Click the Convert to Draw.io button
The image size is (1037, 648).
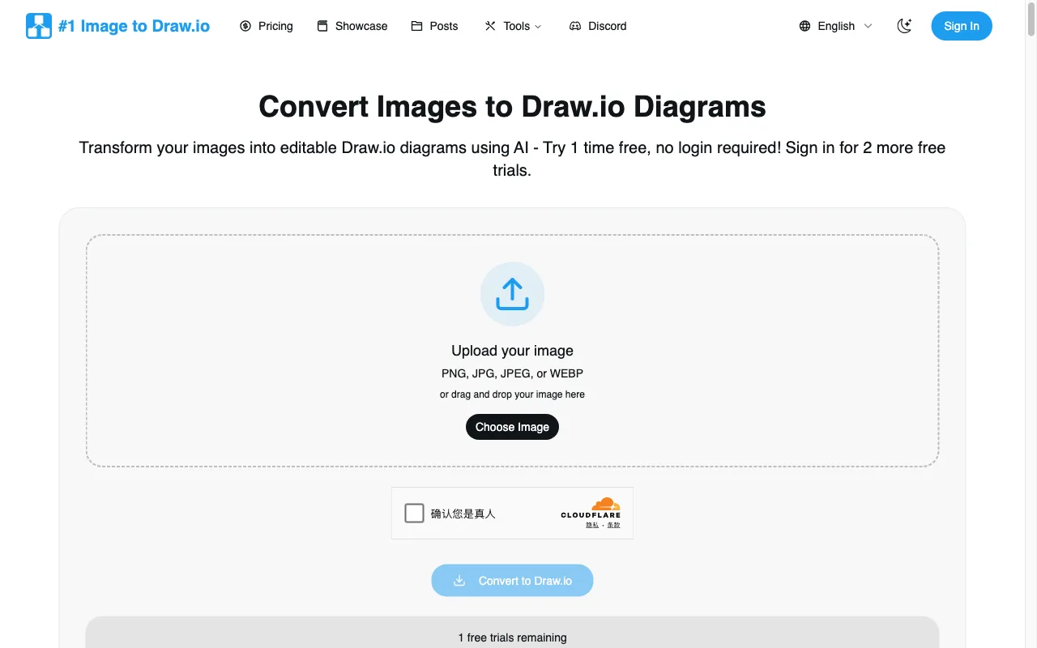coord(512,581)
